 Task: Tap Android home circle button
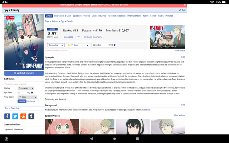[114, 139]
